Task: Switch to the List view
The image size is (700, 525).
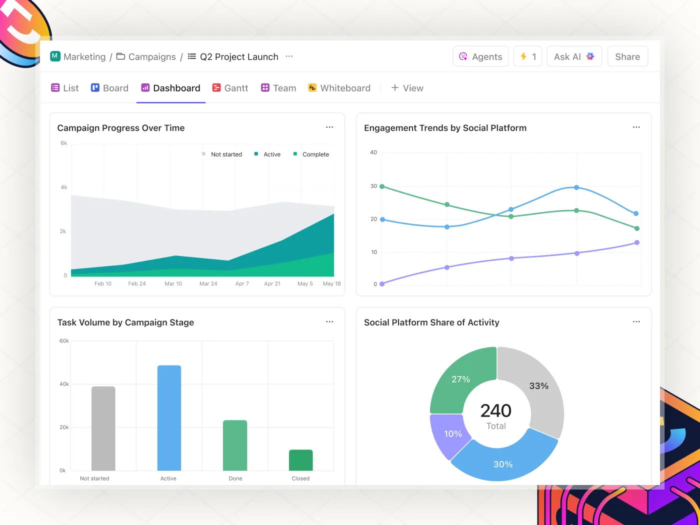Action: pos(65,88)
